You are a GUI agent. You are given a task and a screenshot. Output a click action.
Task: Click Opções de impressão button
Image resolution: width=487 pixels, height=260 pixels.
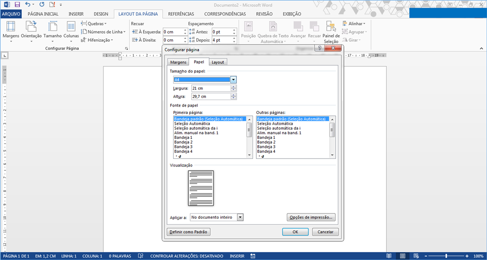(311, 217)
